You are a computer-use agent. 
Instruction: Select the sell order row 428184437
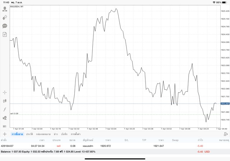[108, 146]
